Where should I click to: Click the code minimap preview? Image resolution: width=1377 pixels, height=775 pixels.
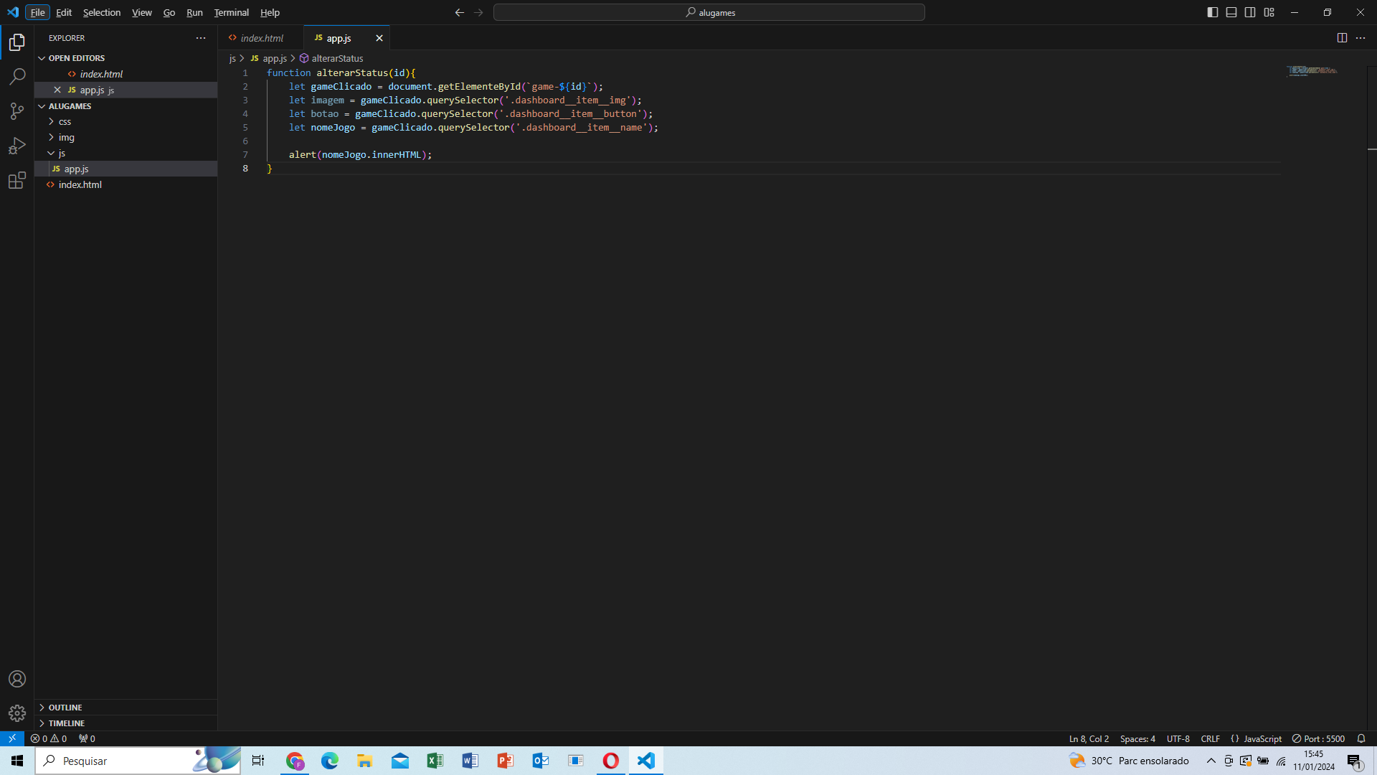pyautogui.click(x=1312, y=70)
